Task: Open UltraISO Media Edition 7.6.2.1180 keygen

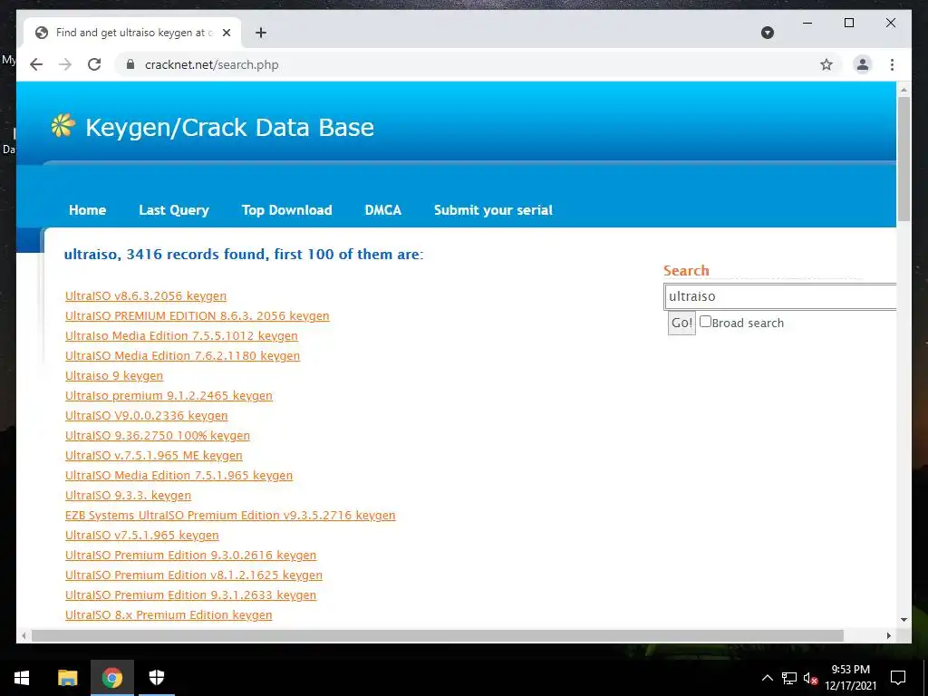Action: click(x=182, y=355)
